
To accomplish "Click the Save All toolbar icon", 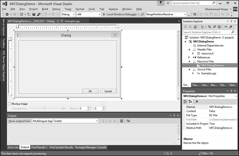I will (39, 14).
